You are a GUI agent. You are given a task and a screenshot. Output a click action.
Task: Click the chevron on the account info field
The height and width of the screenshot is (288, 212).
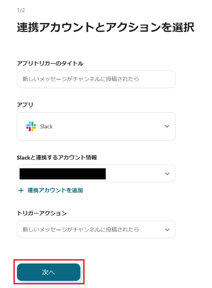click(167, 173)
